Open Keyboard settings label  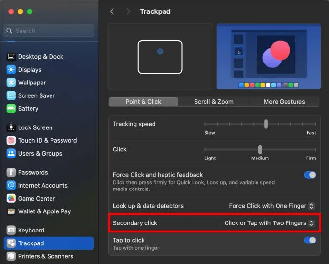pos(31,231)
